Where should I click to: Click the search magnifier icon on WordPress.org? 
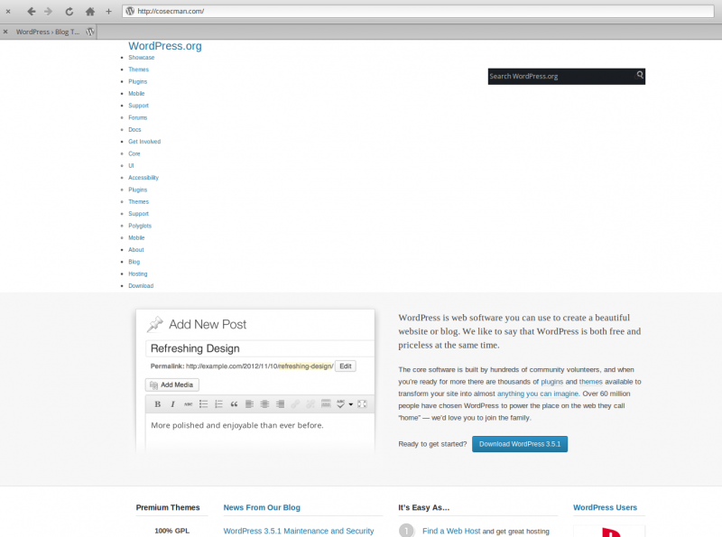[x=640, y=76]
